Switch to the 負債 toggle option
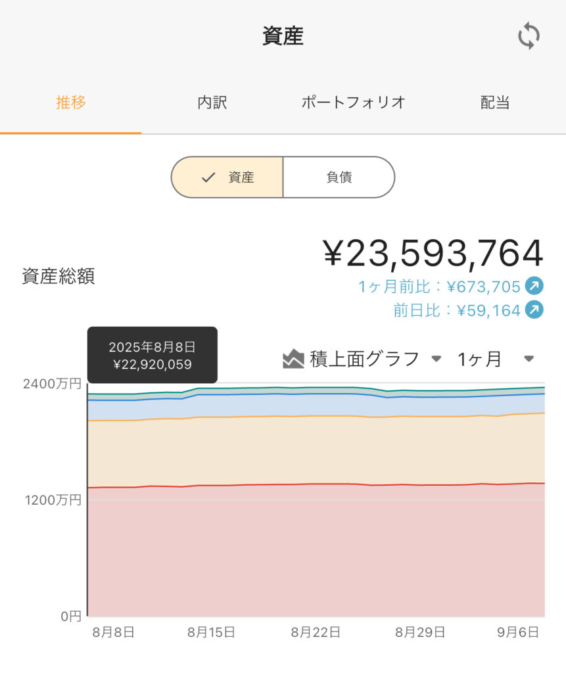The width and height of the screenshot is (566, 673). point(339,177)
